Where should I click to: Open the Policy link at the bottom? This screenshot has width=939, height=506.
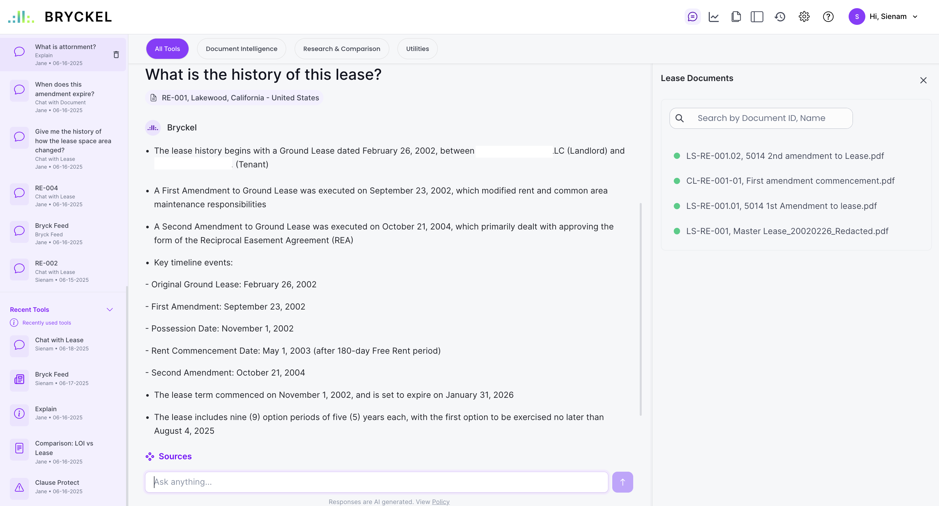(441, 502)
